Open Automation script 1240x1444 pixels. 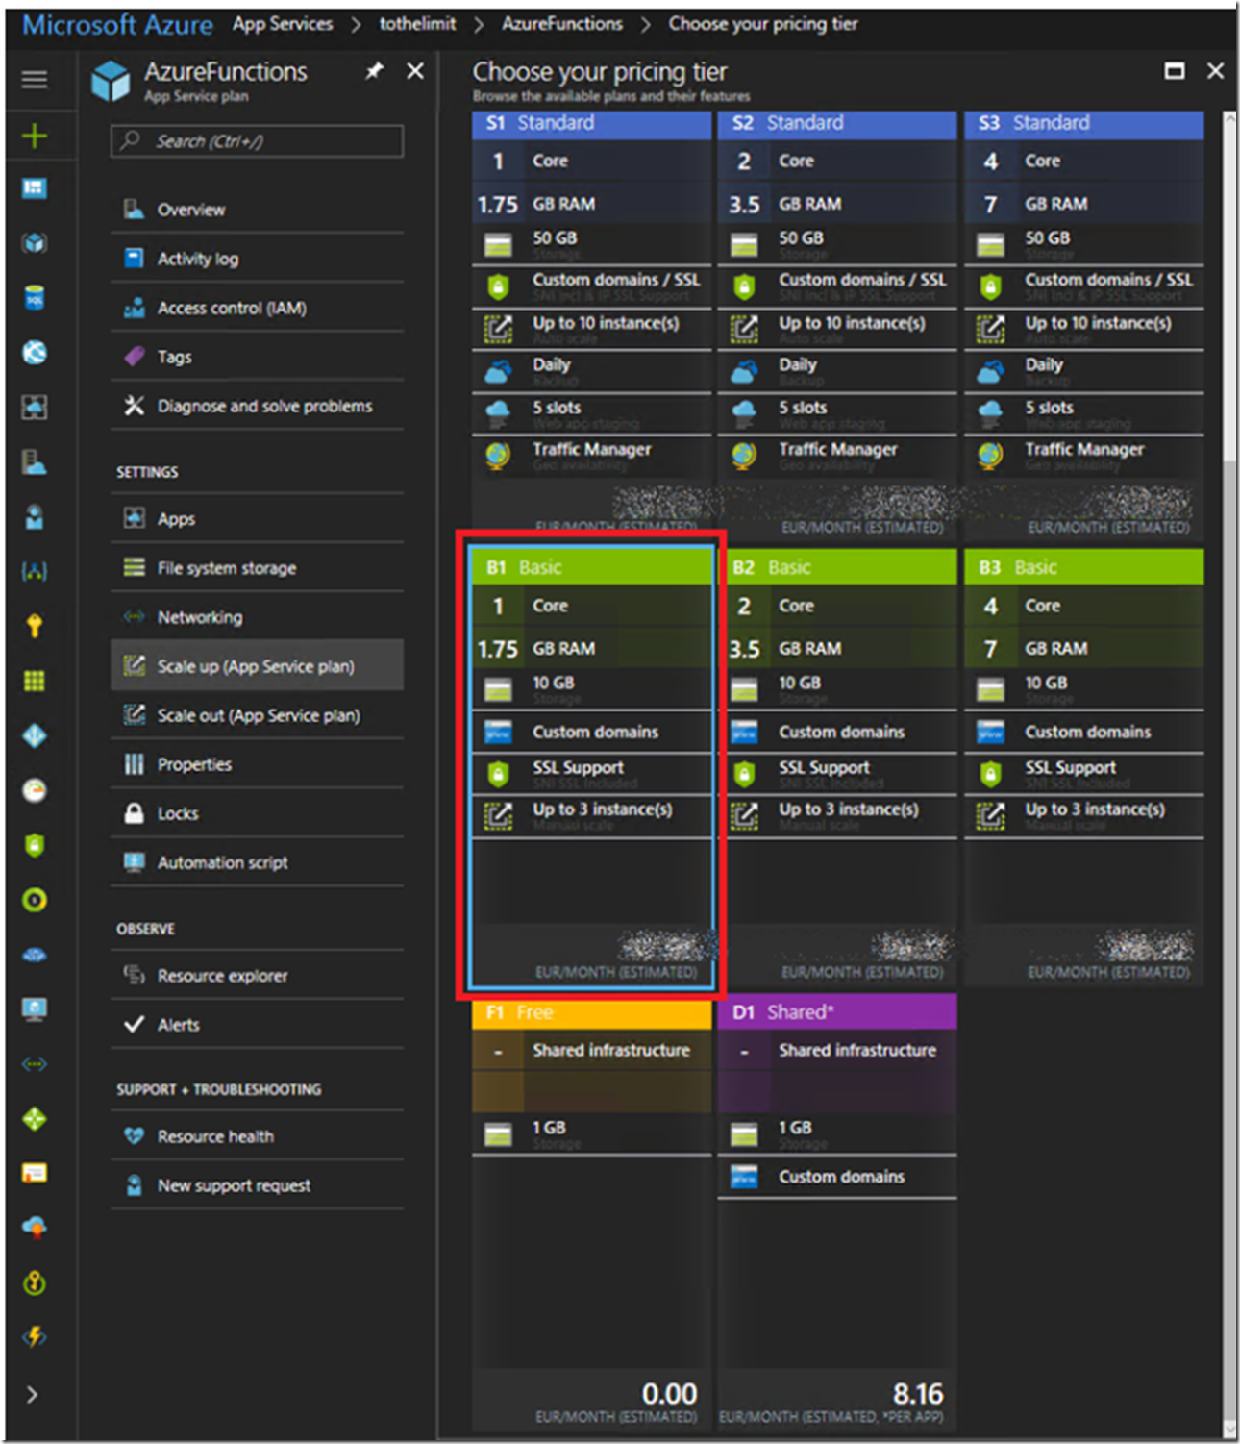point(257,862)
